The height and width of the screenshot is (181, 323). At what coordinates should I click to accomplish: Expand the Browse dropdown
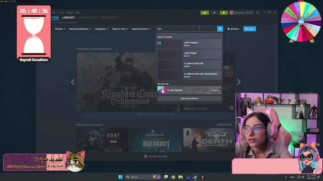(60, 29)
